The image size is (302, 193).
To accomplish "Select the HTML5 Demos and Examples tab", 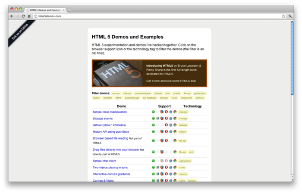I will [45, 10].
